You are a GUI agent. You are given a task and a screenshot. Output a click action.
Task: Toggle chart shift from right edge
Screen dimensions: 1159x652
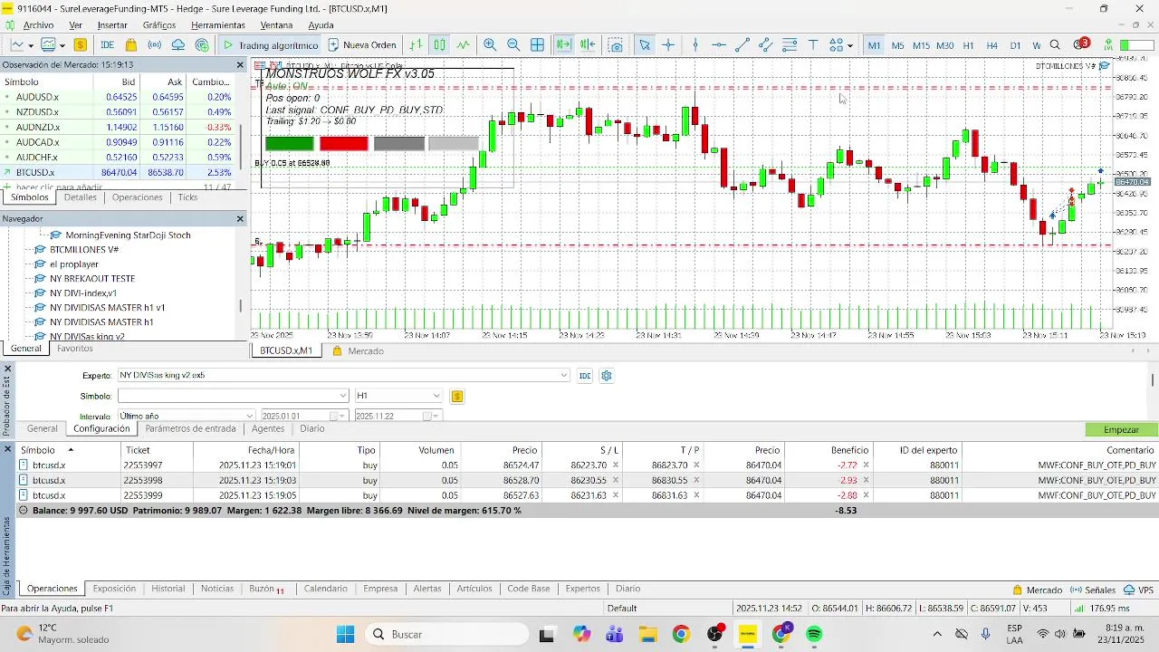[587, 45]
